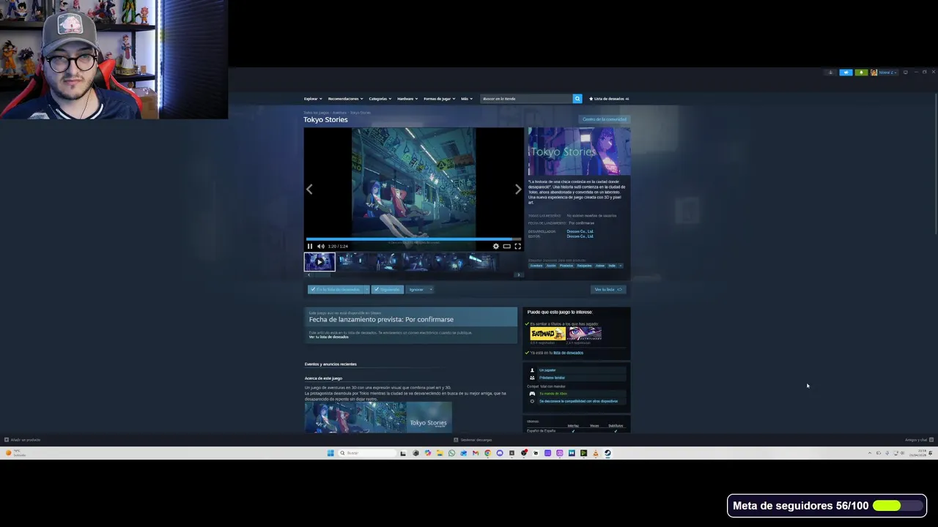Viewport: 938px width, 527px height.
Task: Click the Acción tag
Action: tap(551, 266)
